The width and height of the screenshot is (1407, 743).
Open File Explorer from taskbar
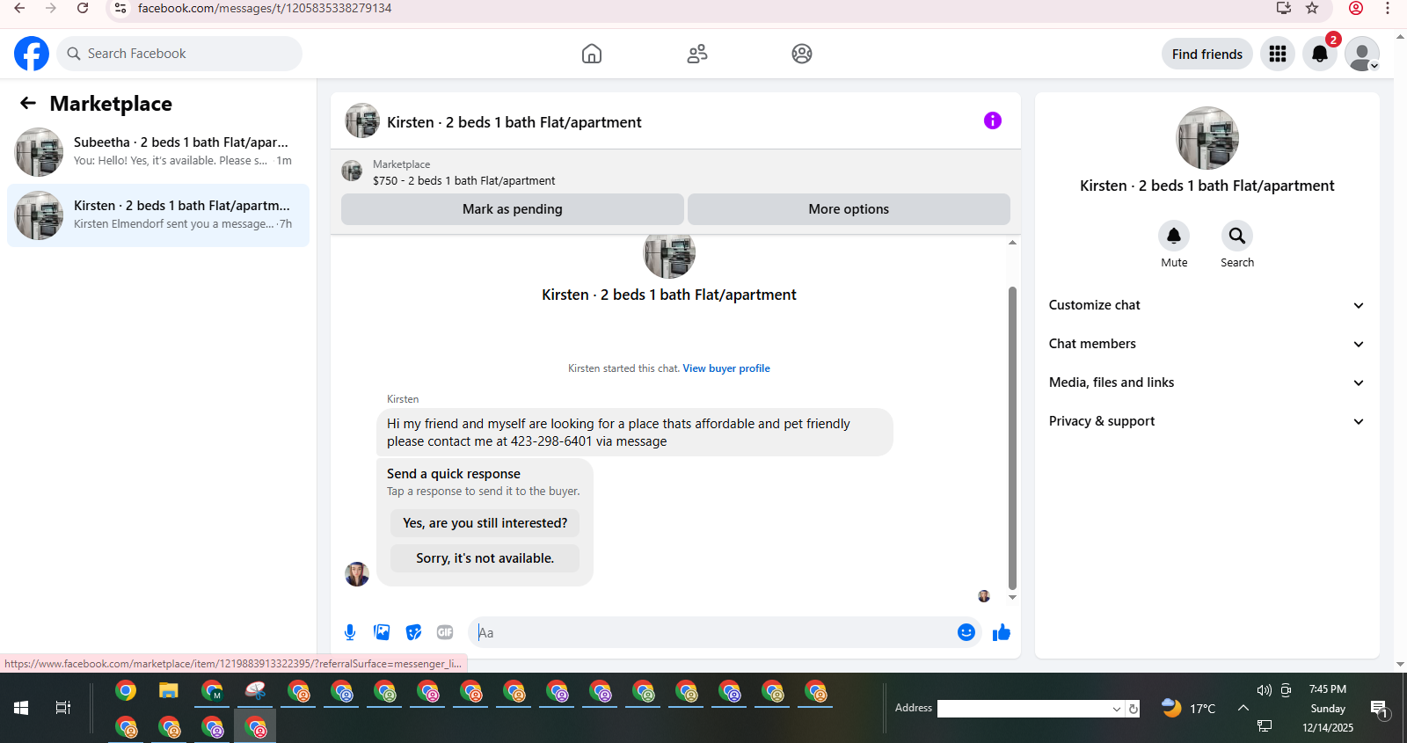pyautogui.click(x=169, y=691)
